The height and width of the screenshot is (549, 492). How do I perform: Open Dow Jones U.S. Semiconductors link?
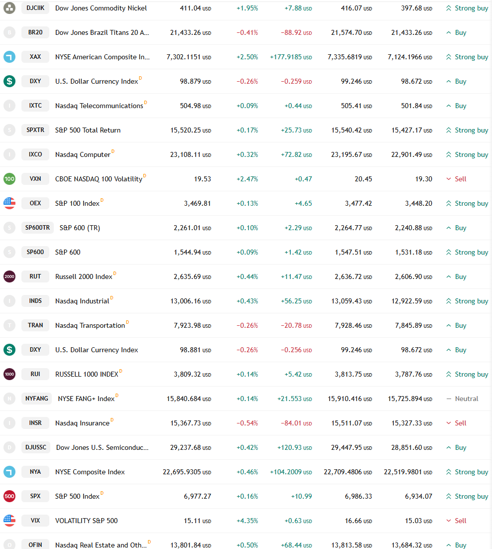pyautogui.click(x=102, y=447)
